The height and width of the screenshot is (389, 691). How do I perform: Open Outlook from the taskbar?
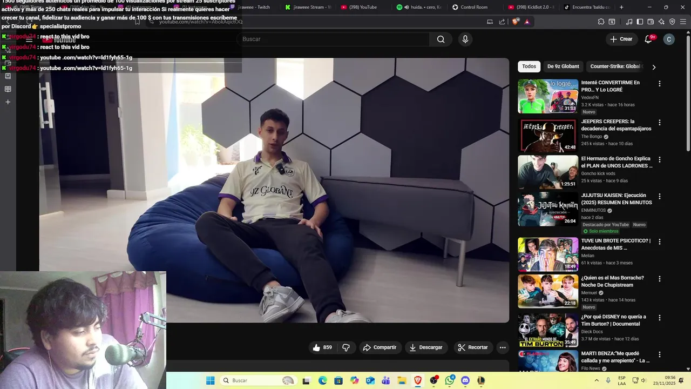[370, 380]
